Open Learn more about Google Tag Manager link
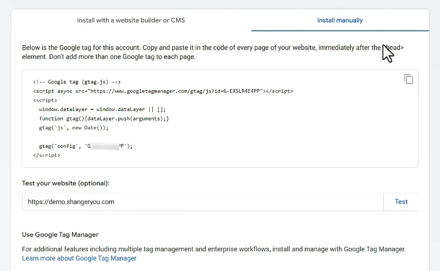Viewport: 440px width, 271px height. point(79,258)
